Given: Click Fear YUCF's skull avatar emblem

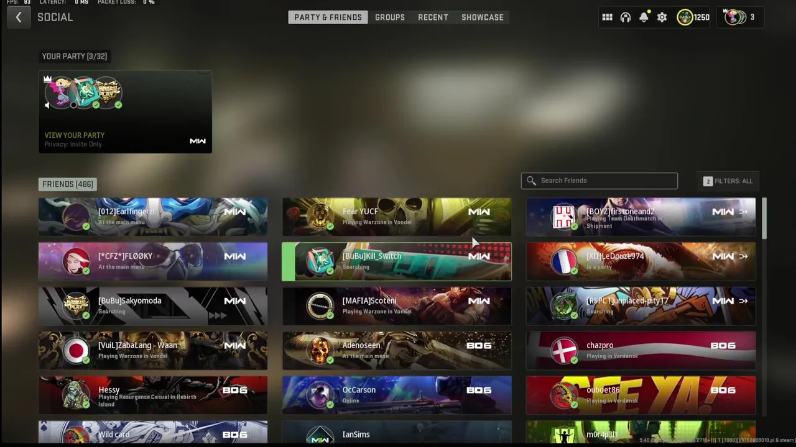Looking at the screenshot, I should [x=320, y=217].
